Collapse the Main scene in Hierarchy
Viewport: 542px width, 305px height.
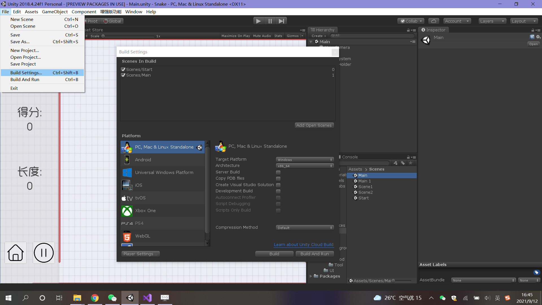tap(311, 42)
